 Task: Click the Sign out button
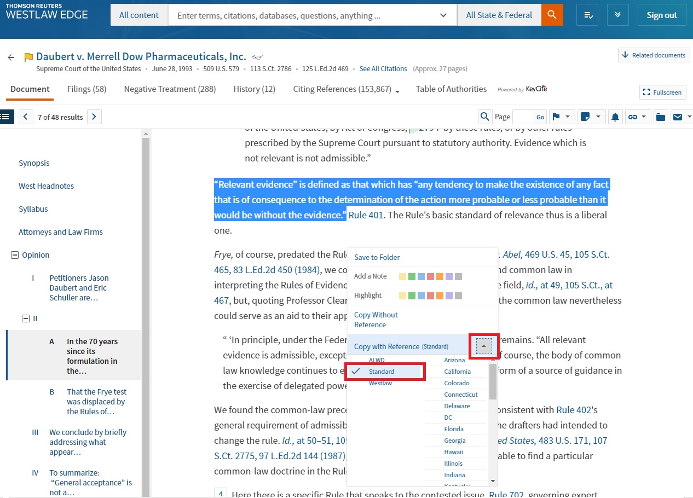(661, 15)
